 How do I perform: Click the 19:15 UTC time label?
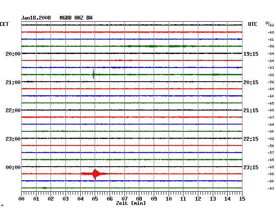click(251, 54)
